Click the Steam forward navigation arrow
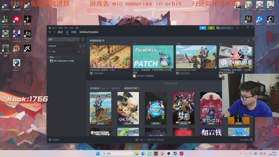The height and width of the screenshot is (157, 279). tap(54, 32)
